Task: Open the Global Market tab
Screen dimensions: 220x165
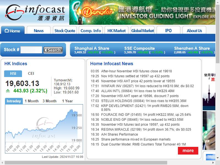Action: point(142,30)
